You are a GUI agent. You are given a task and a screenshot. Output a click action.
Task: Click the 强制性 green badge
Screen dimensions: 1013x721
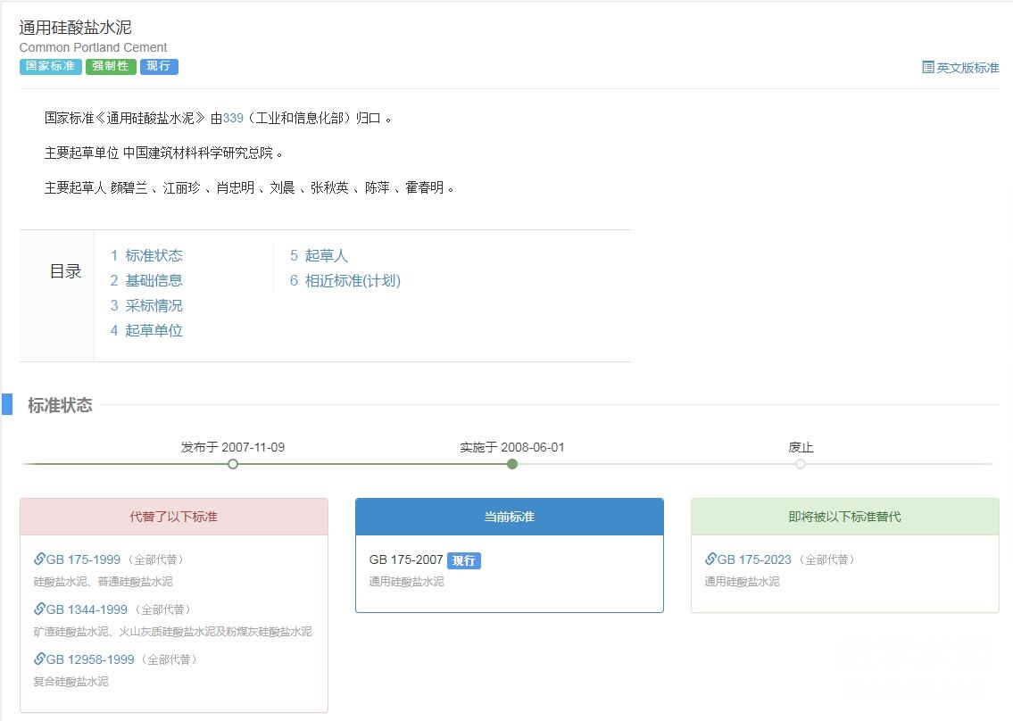[111, 67]
